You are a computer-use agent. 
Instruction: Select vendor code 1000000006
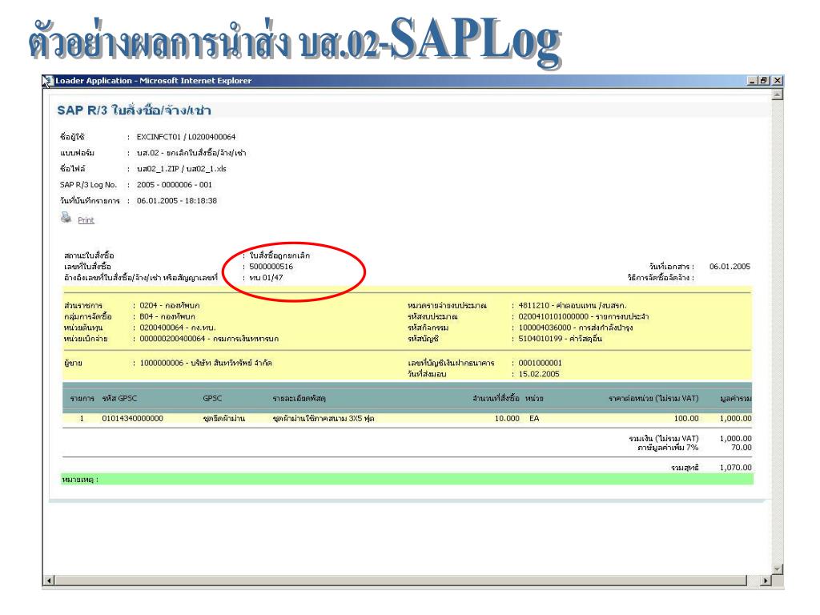click(x=162, y=363)
